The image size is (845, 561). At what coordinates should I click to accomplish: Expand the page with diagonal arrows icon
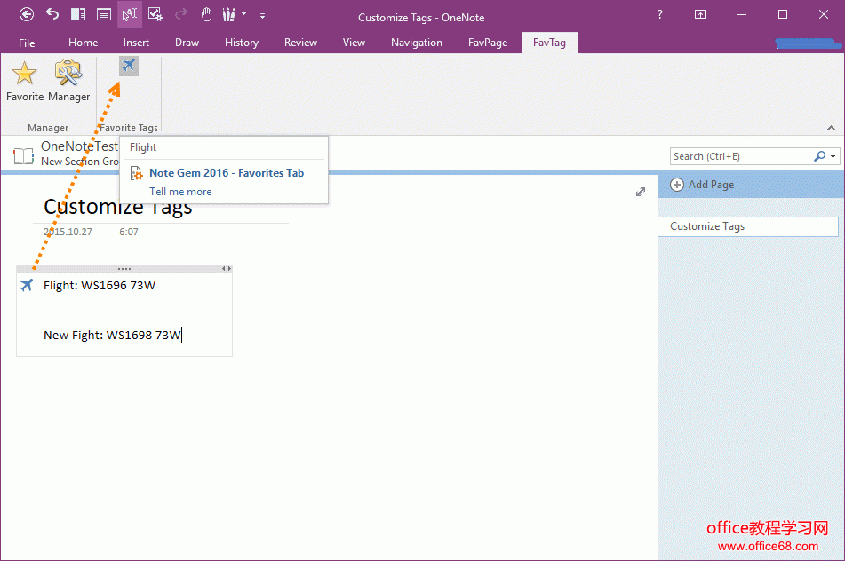coord(641,192)
